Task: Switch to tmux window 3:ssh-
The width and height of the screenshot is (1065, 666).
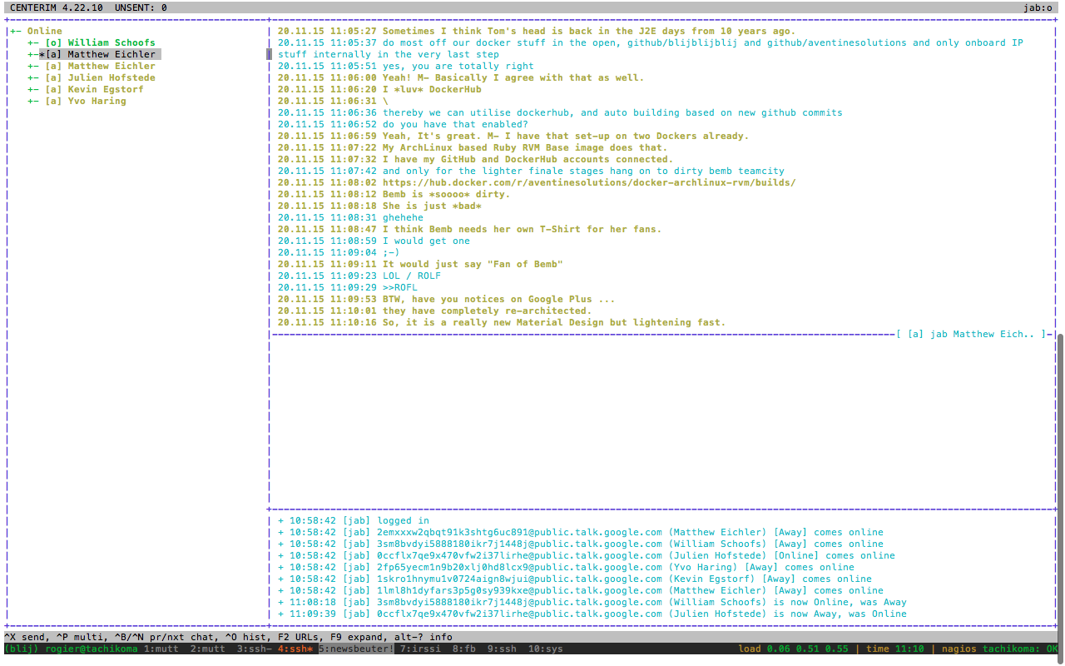Action: tap(255, 649)
